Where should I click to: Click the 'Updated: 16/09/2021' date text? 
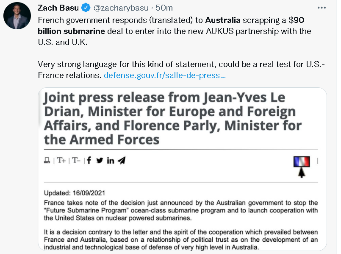75,191
